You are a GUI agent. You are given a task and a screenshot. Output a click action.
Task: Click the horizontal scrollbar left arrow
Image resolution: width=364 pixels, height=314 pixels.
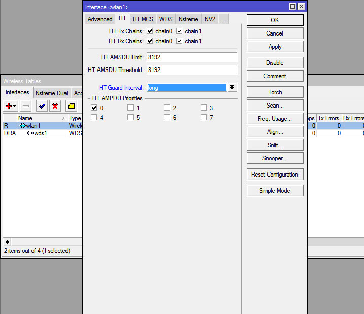[7, 241]
